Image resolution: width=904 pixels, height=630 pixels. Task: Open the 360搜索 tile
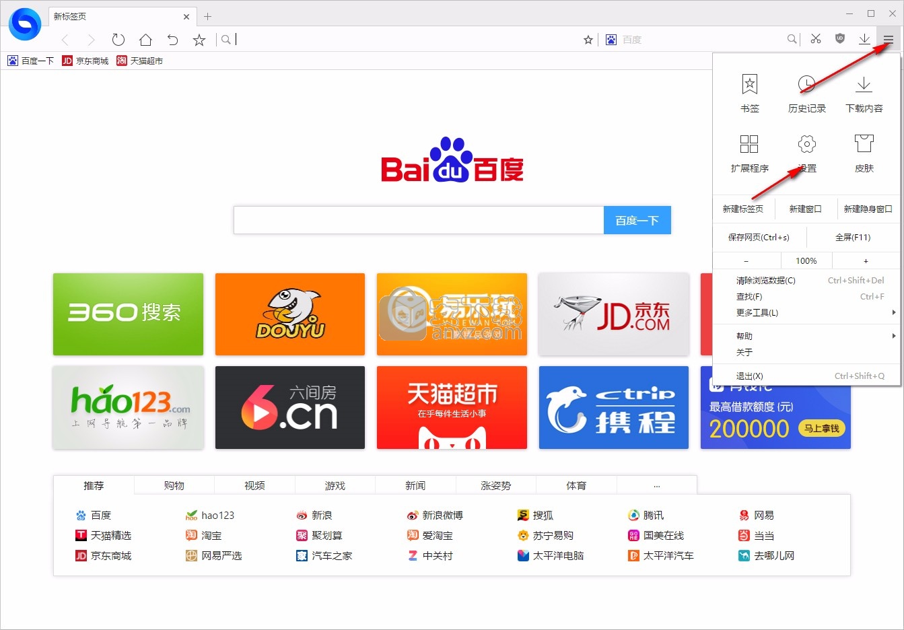pos(128,314)
